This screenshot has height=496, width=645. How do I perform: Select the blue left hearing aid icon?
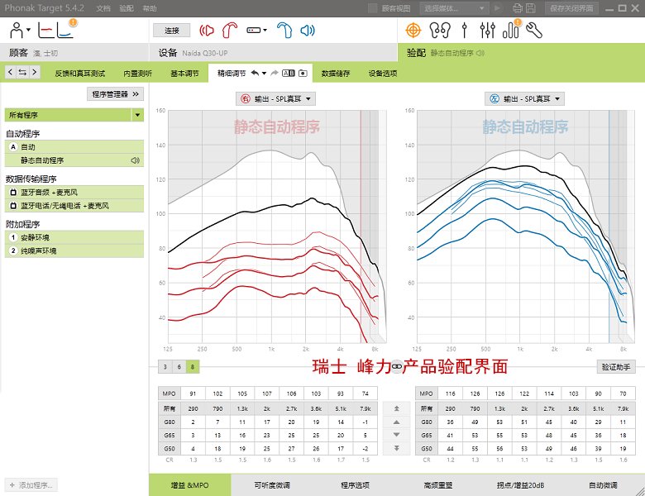(284, 31)
